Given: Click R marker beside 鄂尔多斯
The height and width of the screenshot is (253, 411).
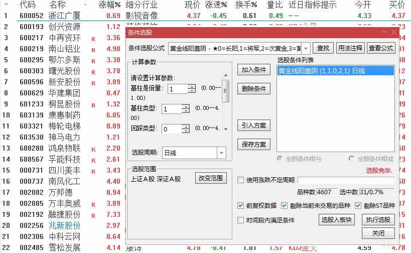Looking at the screenshot, I should (x=93, y=61).
